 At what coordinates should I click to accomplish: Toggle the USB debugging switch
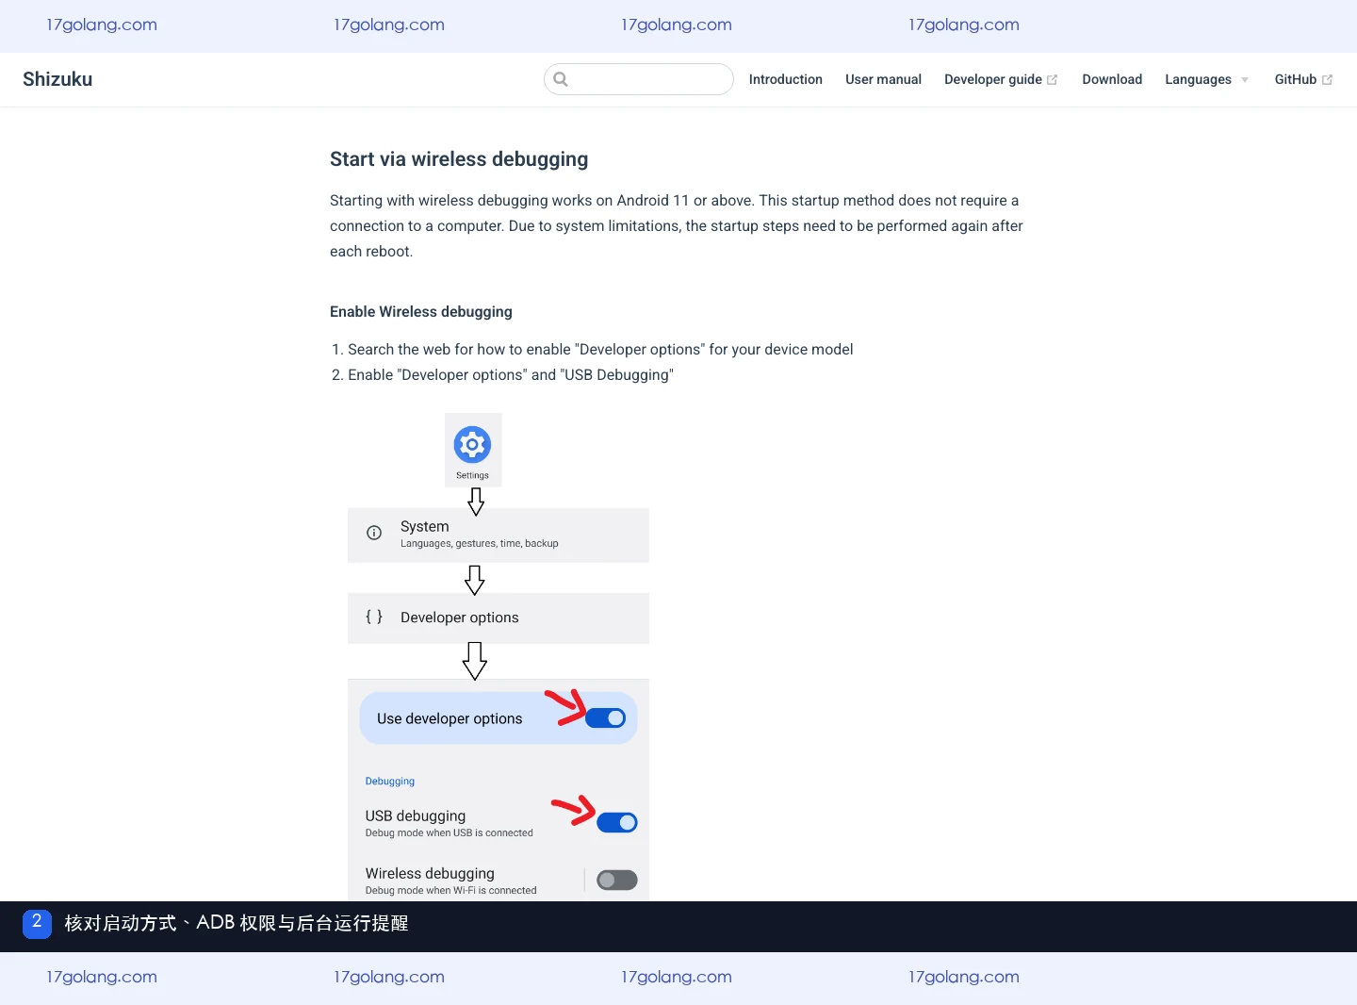coord(617,822)
